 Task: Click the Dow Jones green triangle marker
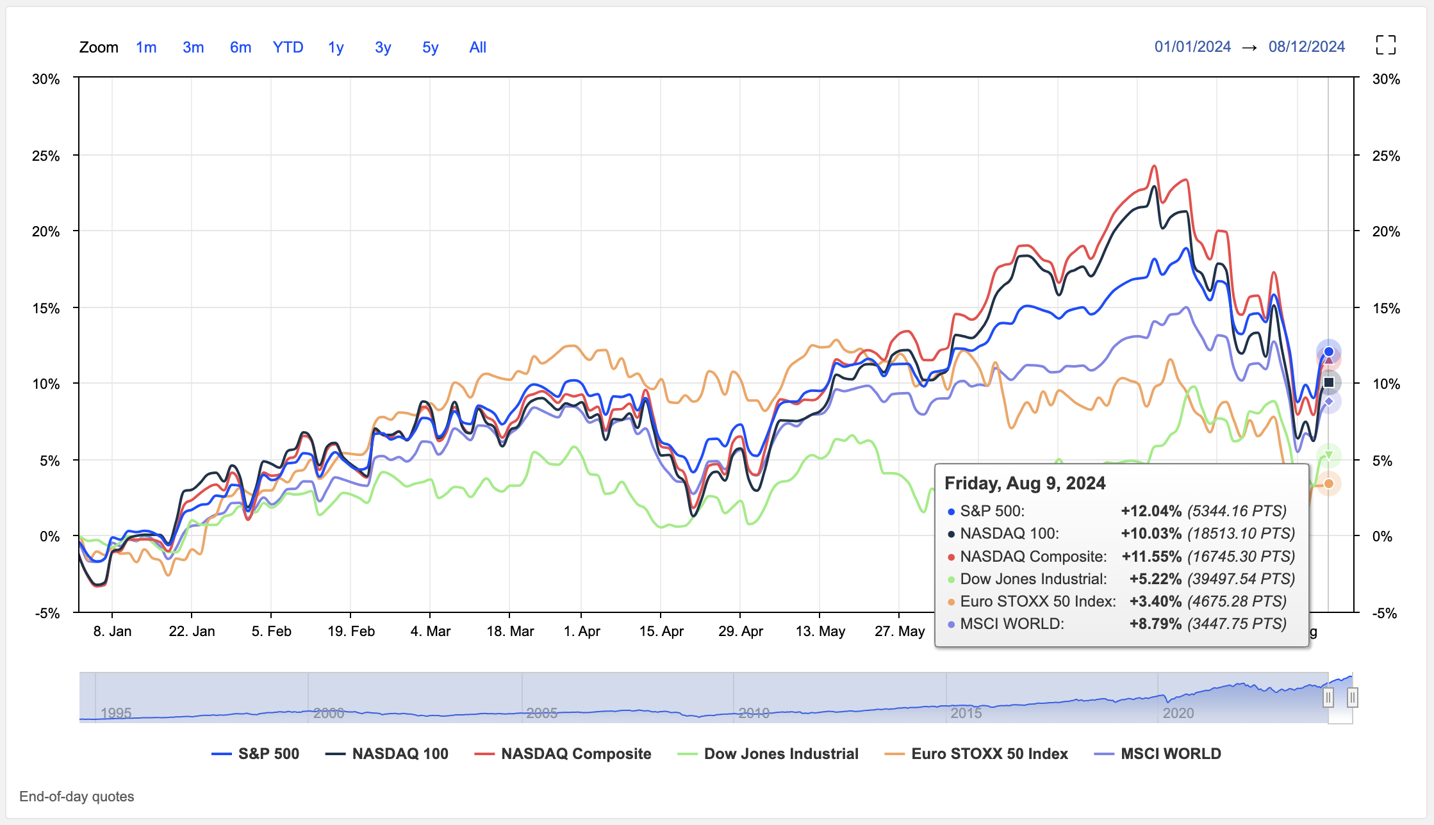point(1328,455)
